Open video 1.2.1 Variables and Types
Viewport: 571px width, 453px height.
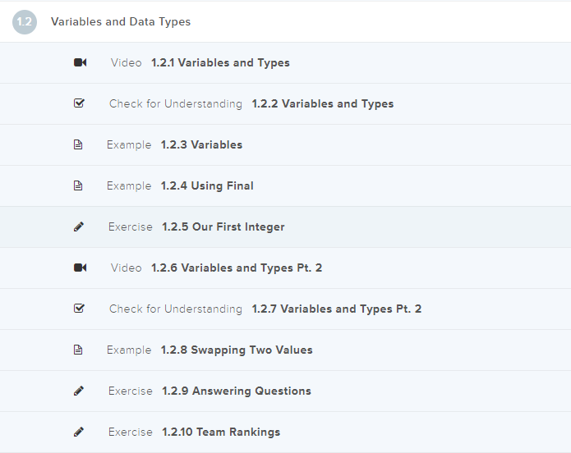pyautogui.click(x=220, y=63)
